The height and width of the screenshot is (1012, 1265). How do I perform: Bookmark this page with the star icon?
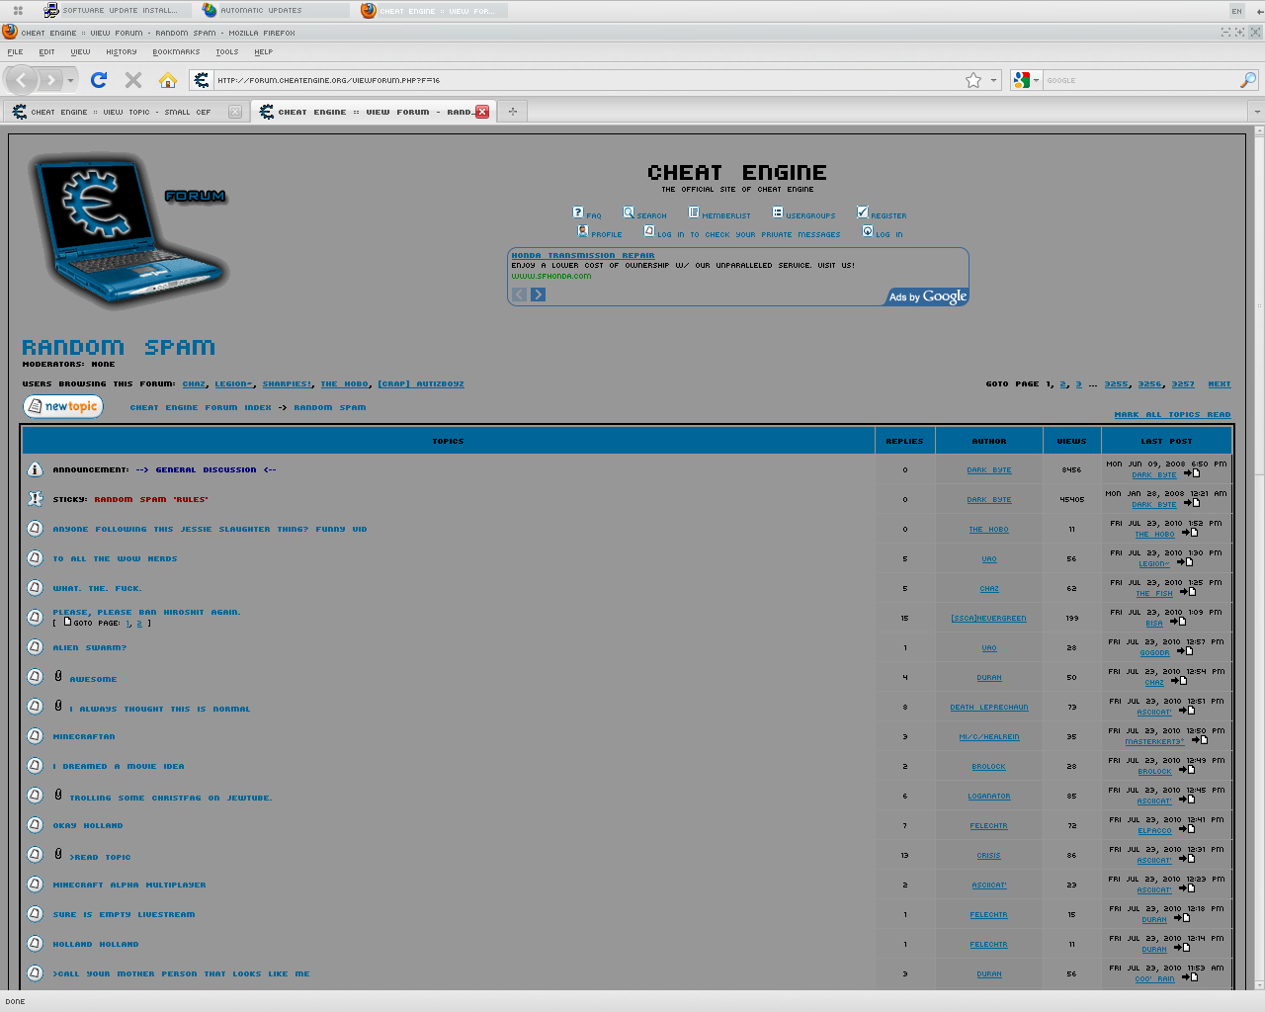[x=973, y=80]
